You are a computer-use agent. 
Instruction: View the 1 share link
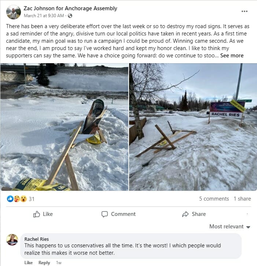click(242, 199)
